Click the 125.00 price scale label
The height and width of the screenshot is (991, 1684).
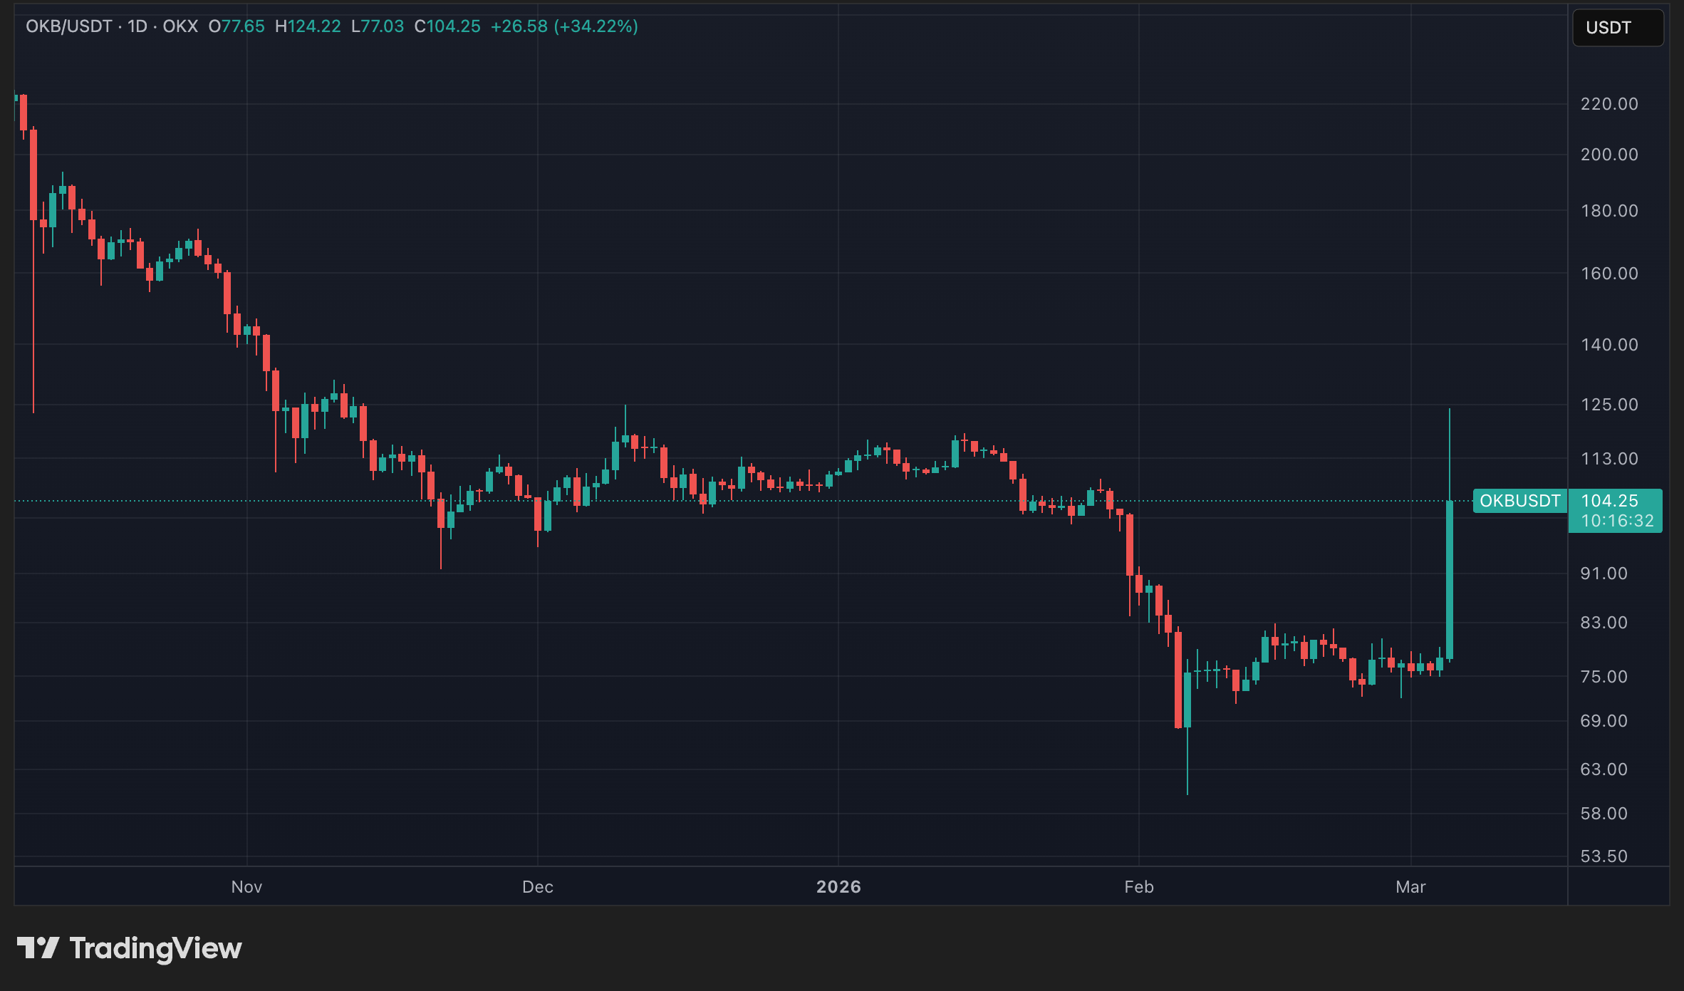[1609, 405]
